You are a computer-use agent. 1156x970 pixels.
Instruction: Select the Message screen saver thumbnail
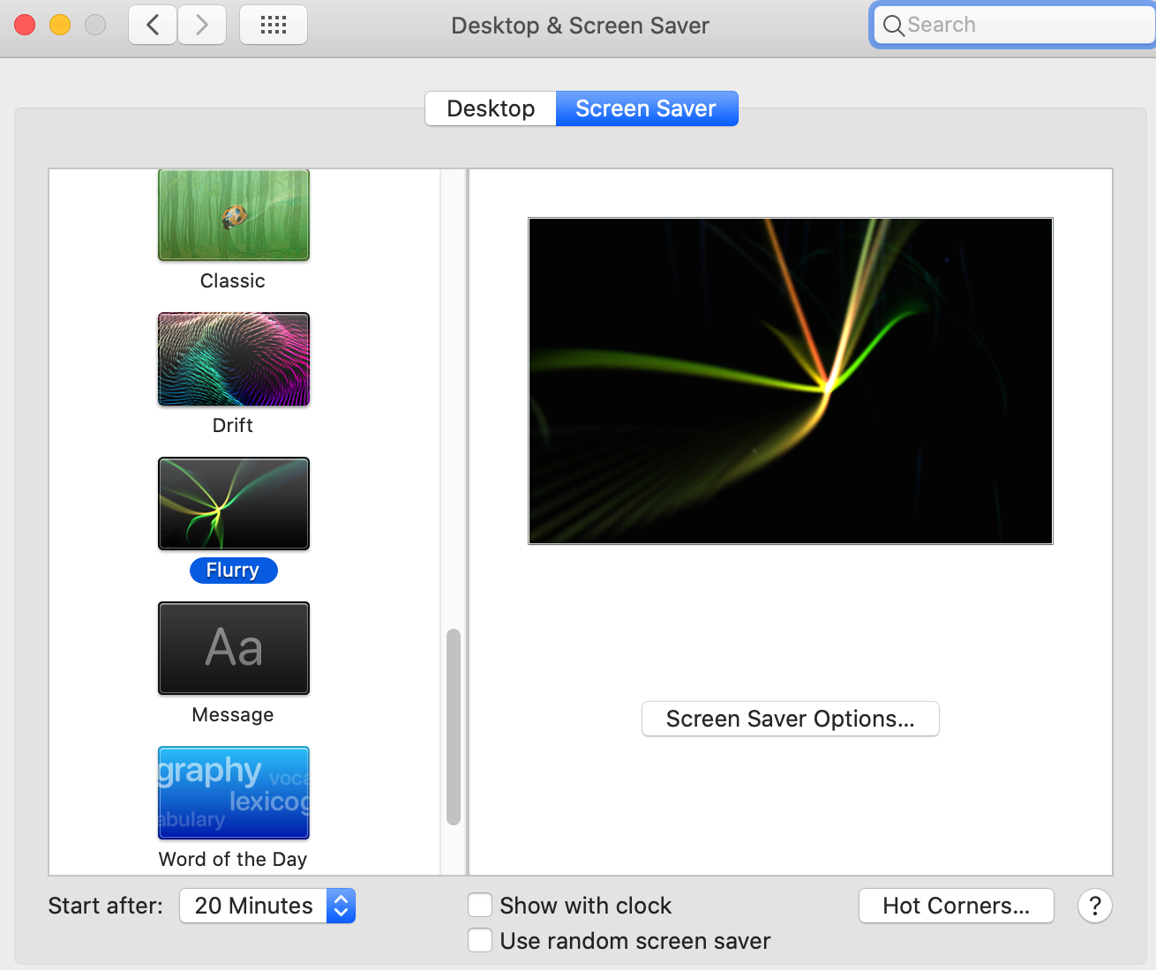pos(233,648)
